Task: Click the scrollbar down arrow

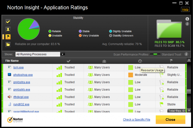Action: click(189, 110)
